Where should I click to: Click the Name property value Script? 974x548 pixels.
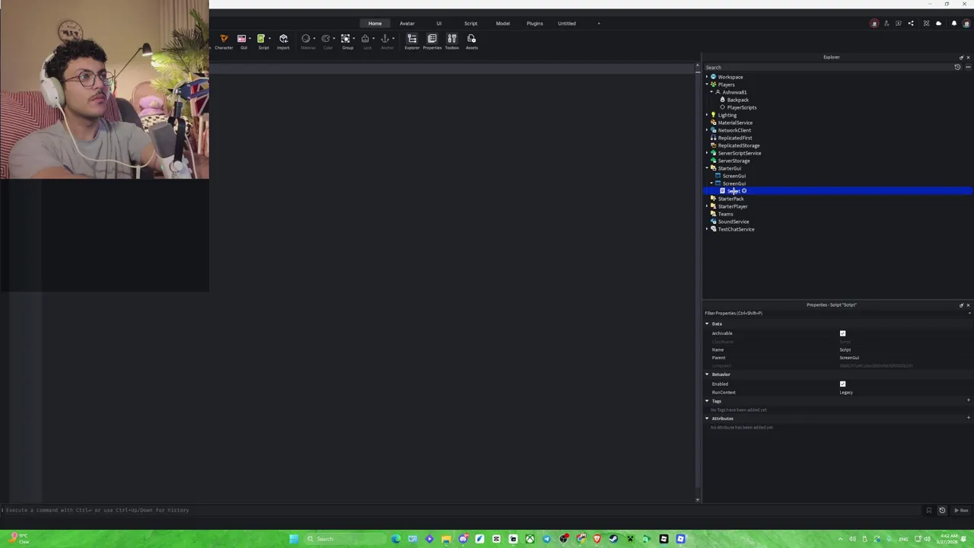pyautogui.click(x=845, y=349)
